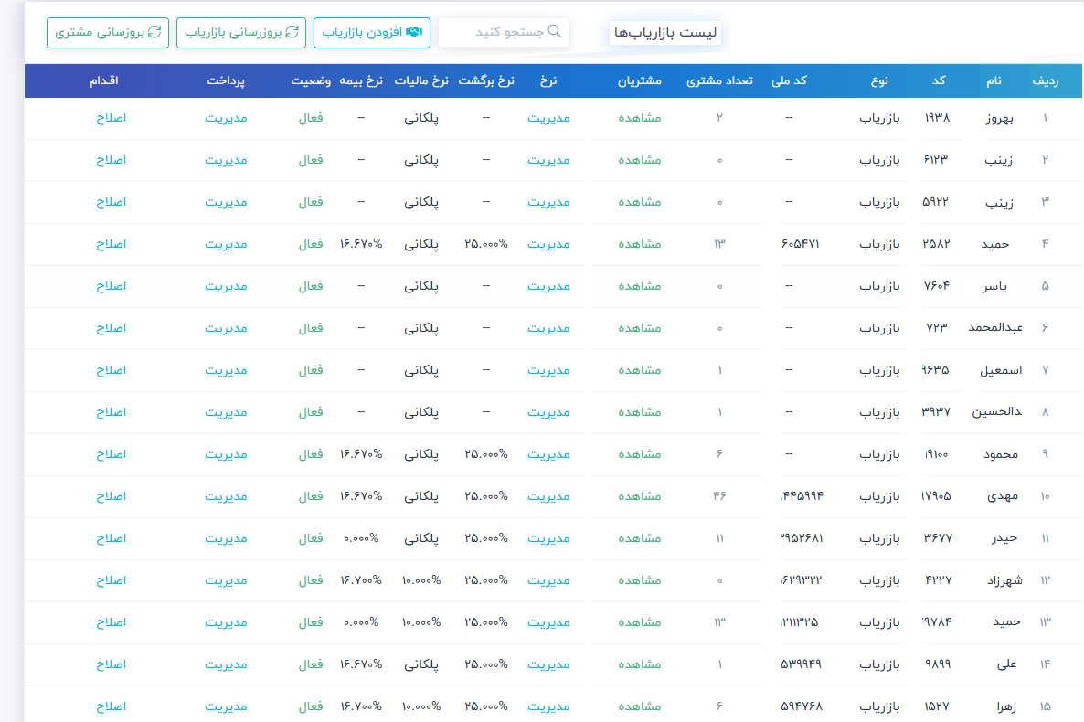
Task: Toggle فعال status for یاسر in row 5
Action: tap(311, 286)
